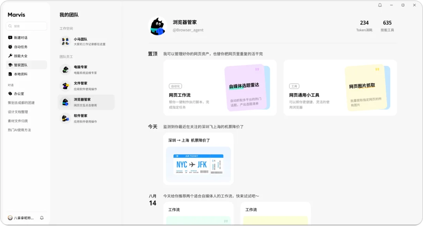Image resolution: width=423 pixels, height=226 pixels.
Task: Click the 我的团队 panel heading
Action: (69, 15)
